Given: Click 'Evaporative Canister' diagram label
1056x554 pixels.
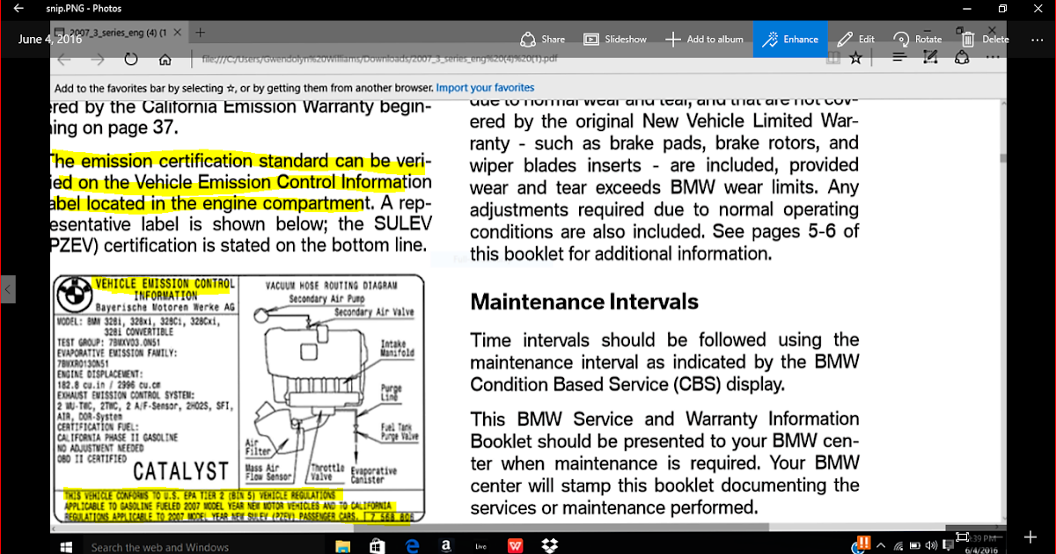Looking at the screenshot, I should click(x=374, y=476).
